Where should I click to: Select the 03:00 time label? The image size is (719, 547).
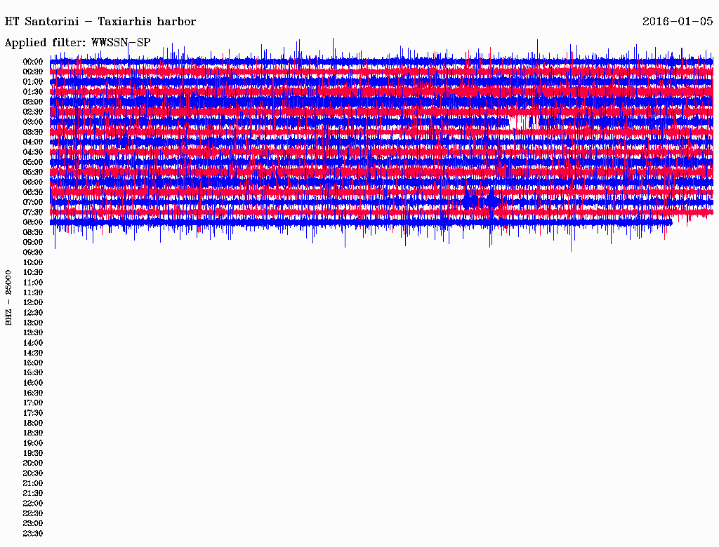tap(33, 122)
